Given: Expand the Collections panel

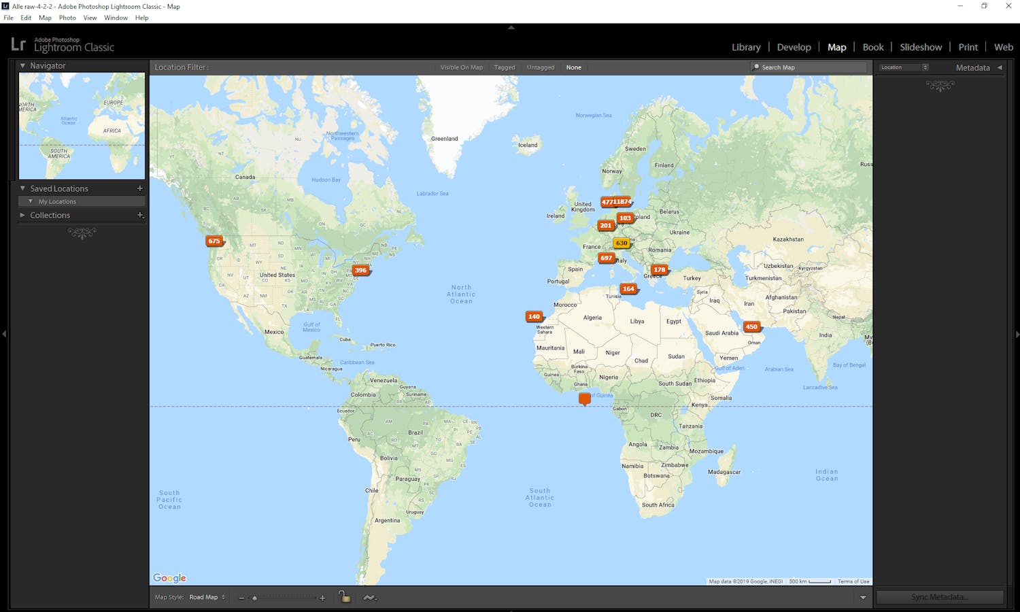Looking at the screenshot, I should (22, 215).
